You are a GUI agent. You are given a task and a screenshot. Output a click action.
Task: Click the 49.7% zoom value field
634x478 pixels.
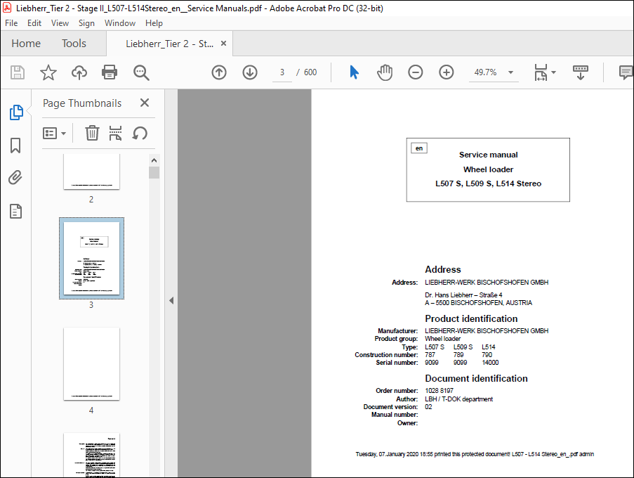[485, 72]
